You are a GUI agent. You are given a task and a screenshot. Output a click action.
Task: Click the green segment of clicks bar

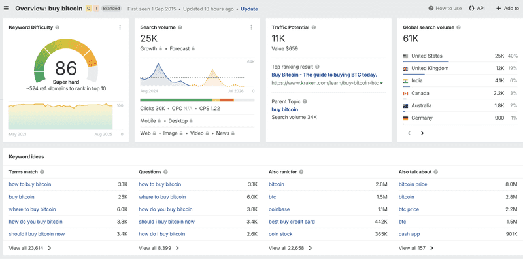[x=176, y=100]
